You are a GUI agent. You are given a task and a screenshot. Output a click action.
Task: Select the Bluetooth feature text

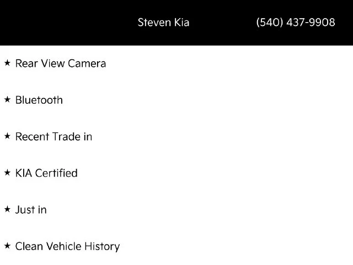(39, 100)
